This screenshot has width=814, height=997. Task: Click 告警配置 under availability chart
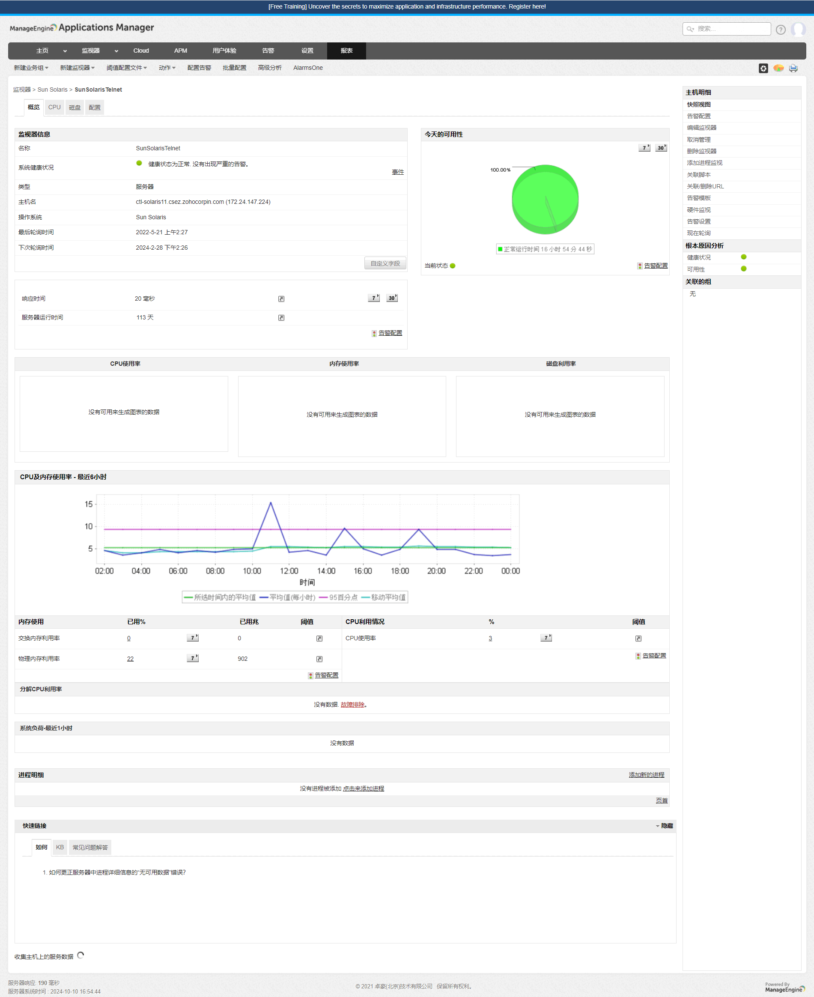coord(656,266)
